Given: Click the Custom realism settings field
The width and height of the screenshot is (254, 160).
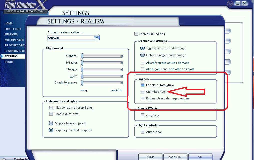Looking at the screenshot, I should coord(71,38).
